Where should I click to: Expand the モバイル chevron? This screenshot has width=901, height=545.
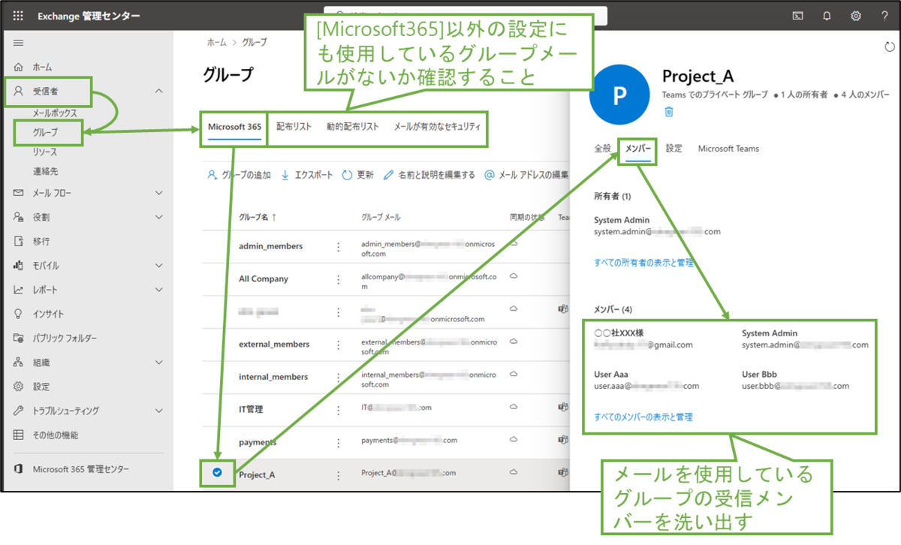pos(158,265)
